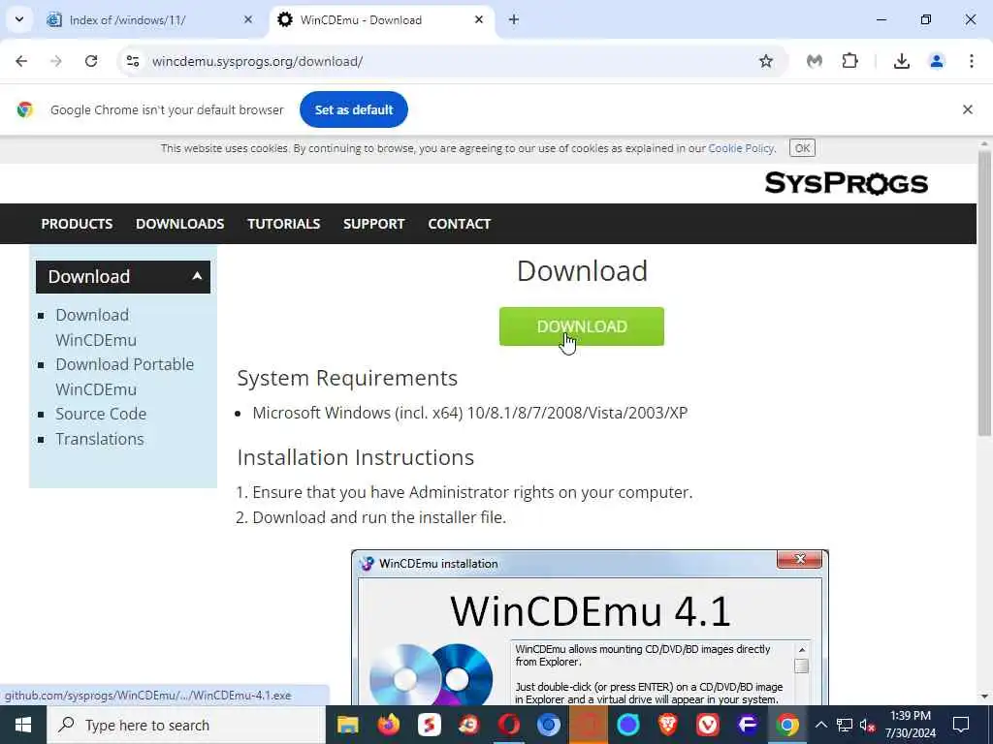Open a new browser tab
The image size is (993, 744).
[514, 19]
